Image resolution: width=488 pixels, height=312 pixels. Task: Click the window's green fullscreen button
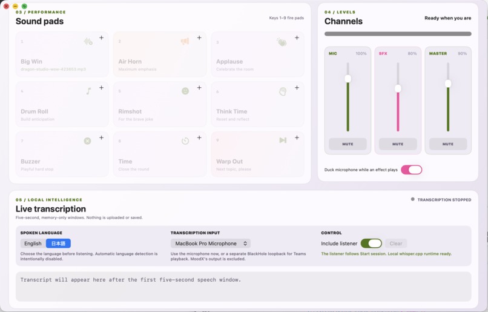[x=24, y=6]
